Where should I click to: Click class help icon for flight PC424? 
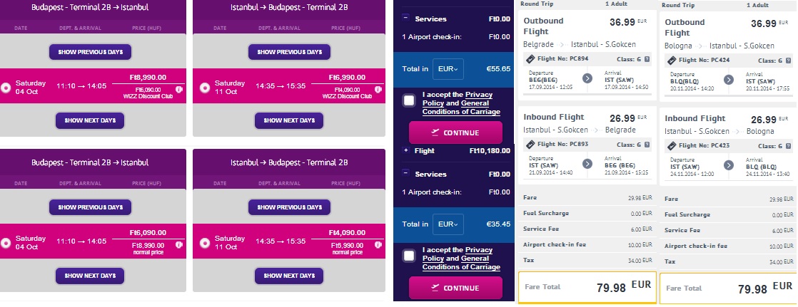pyautogui.click(x=789, y=61)
